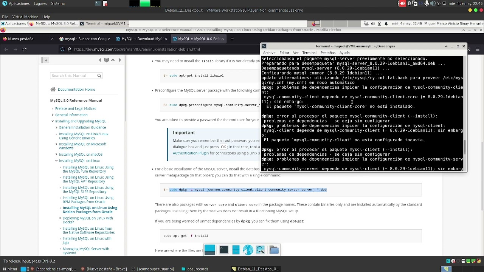Open 'Installing MySQL on Linux Using the MySQL APT Repository'

coord(88,179)
